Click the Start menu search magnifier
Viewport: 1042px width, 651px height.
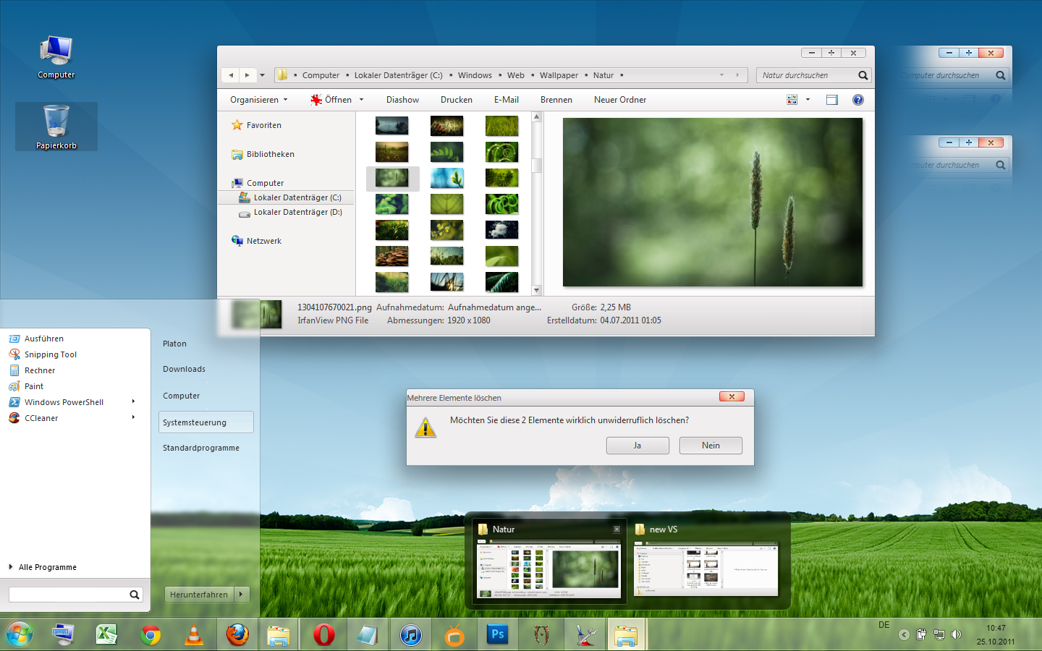134,595
